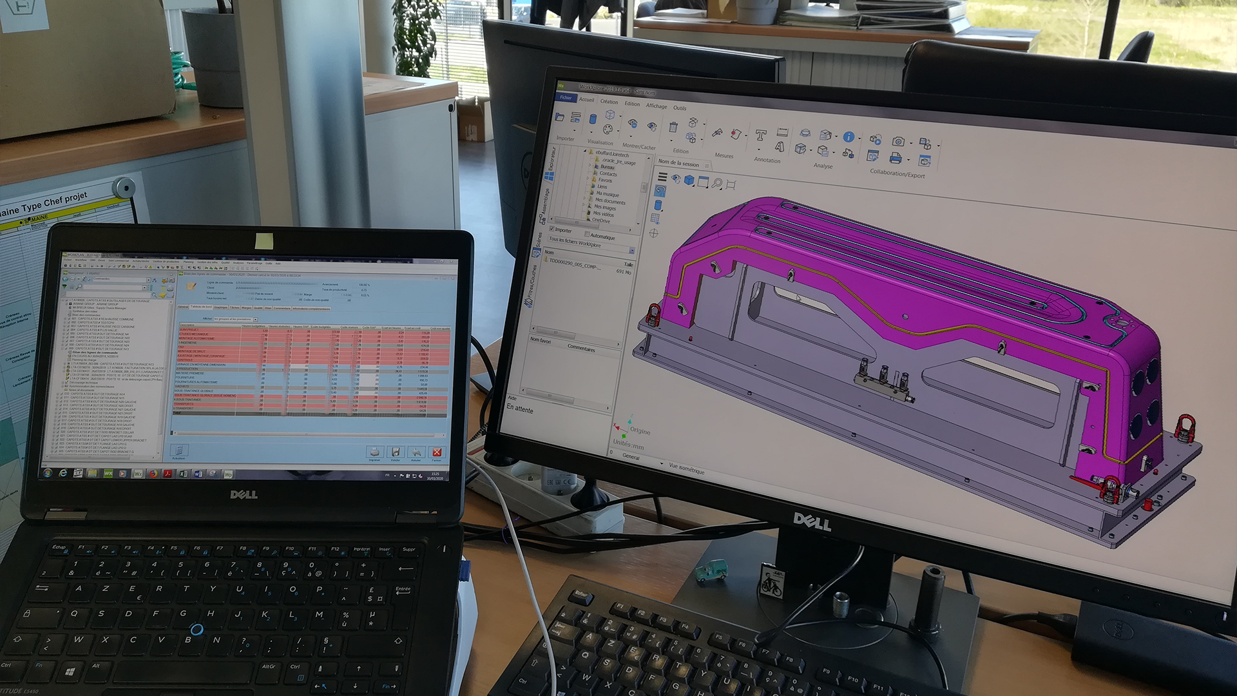
Task: Click the Windows Start orb on the laptop
Action: point(48,473)
